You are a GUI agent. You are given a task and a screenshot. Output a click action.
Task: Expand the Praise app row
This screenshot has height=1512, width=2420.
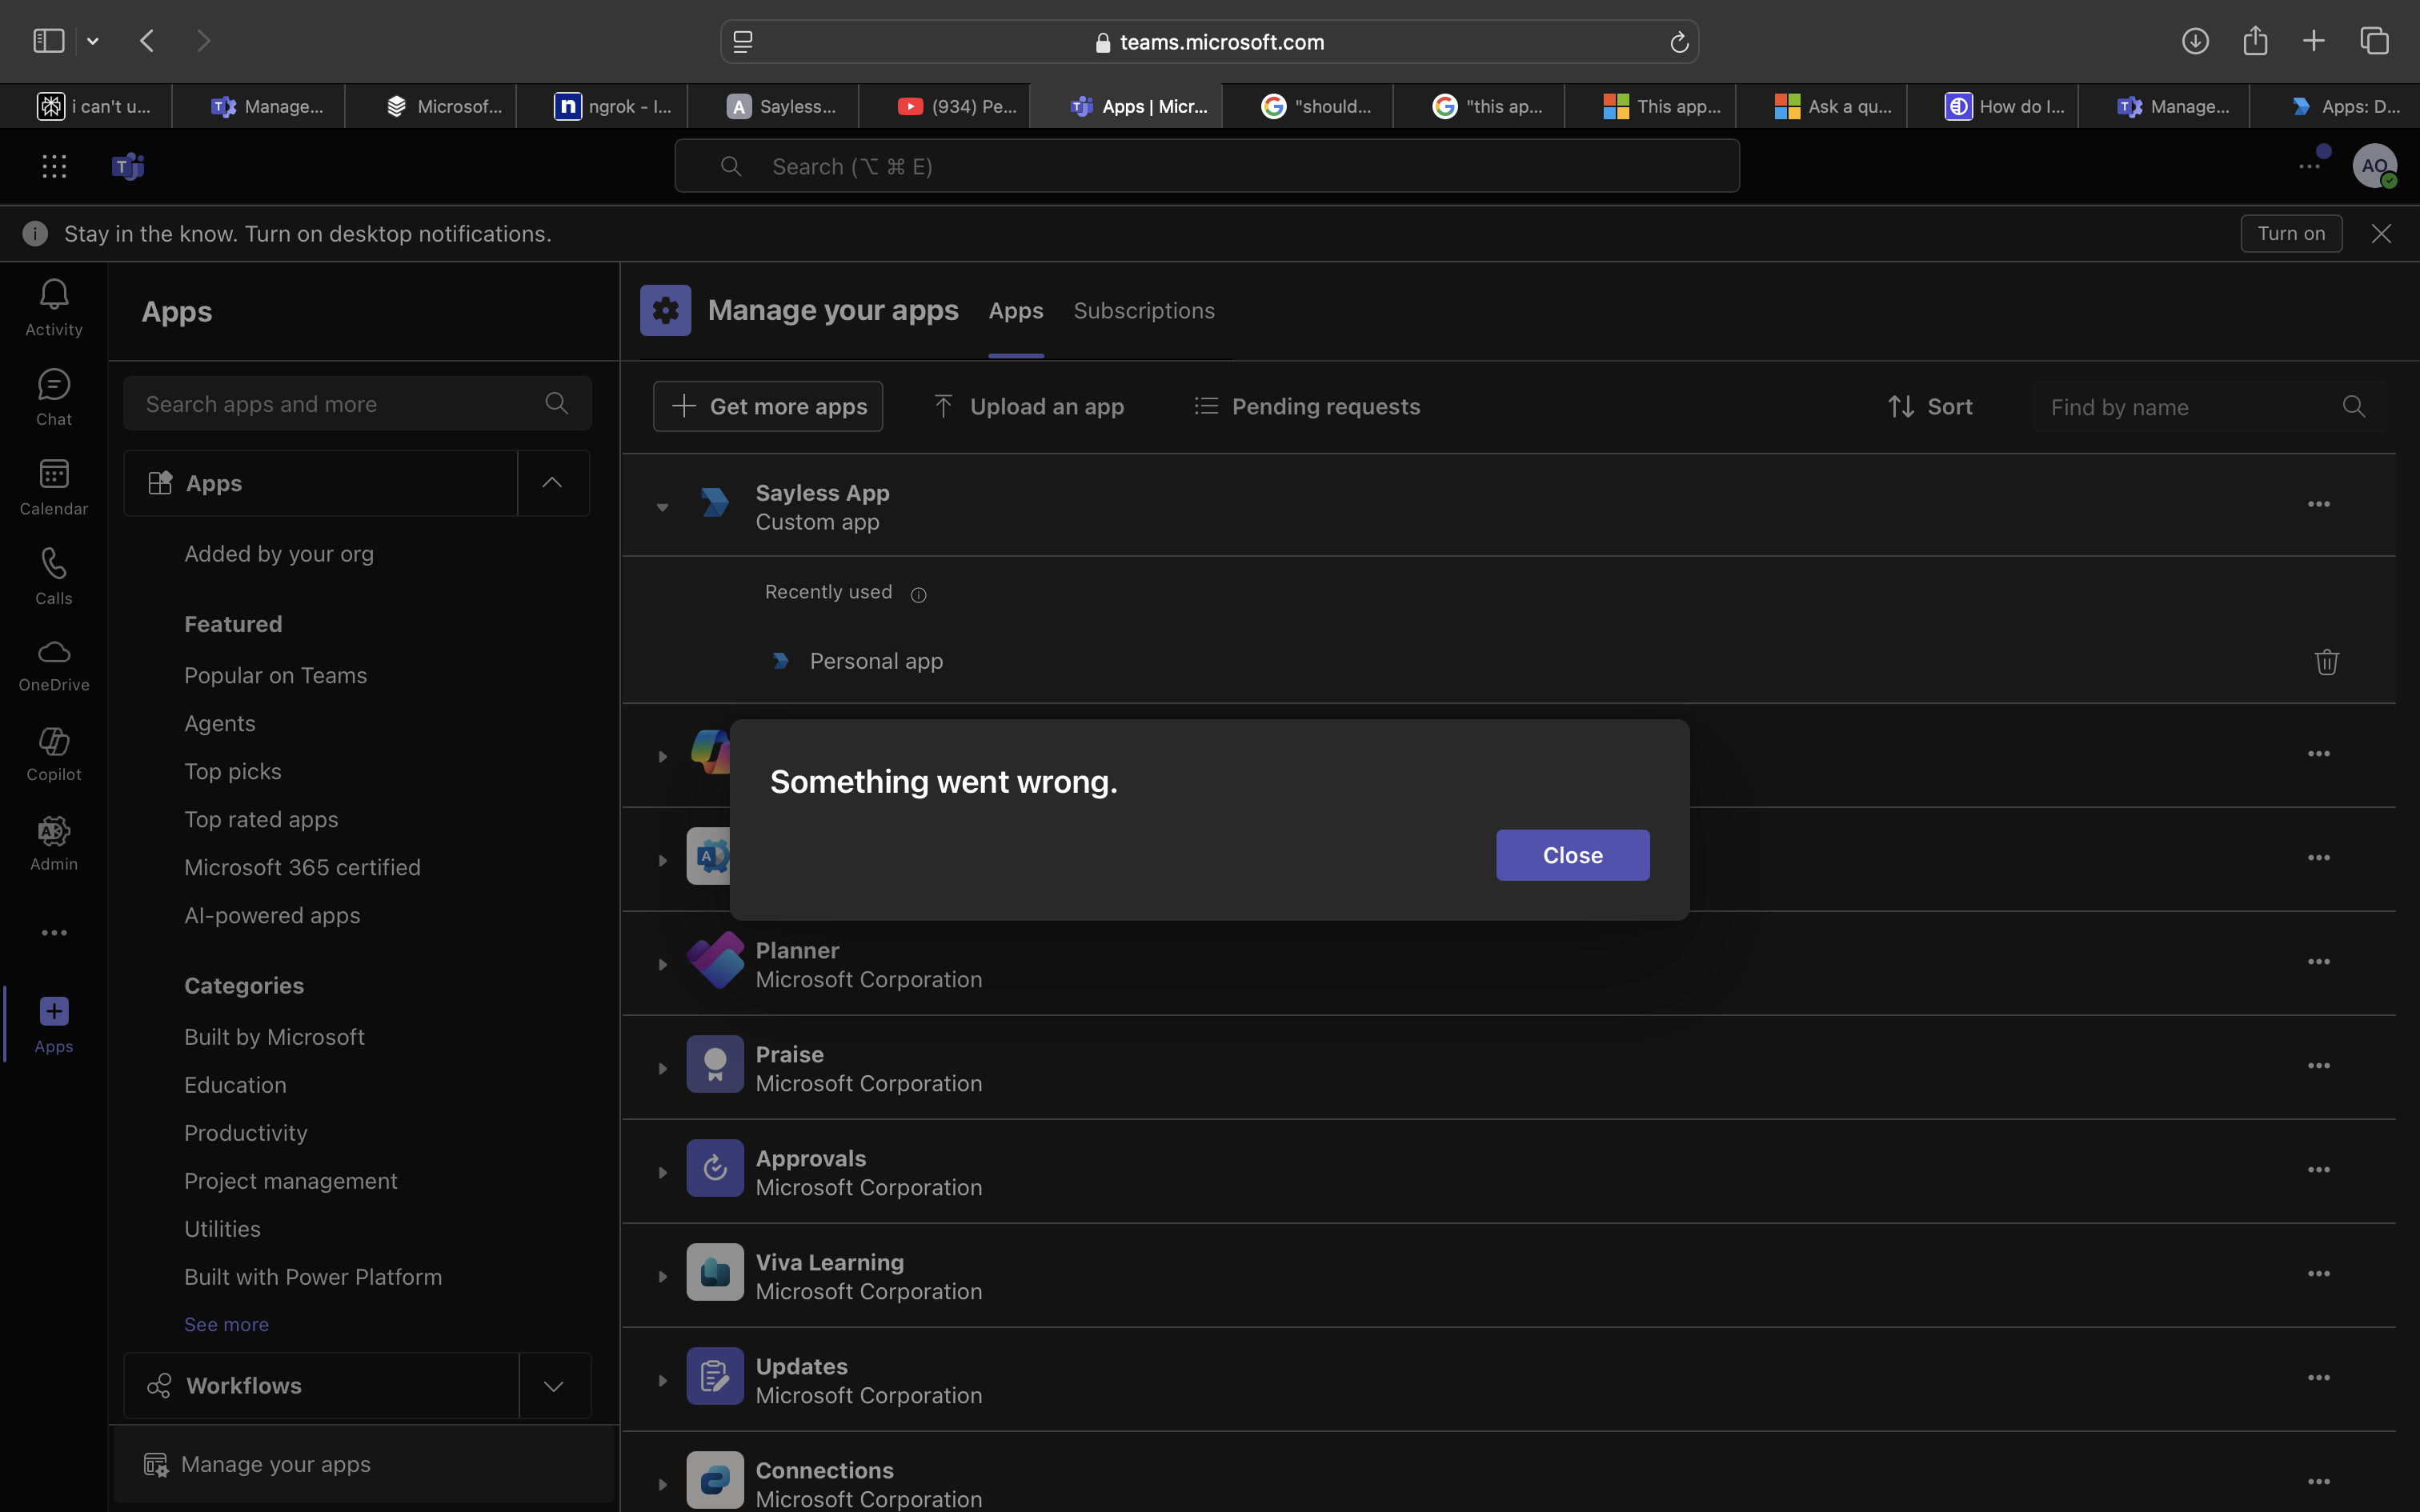[x=662, y=1069]
